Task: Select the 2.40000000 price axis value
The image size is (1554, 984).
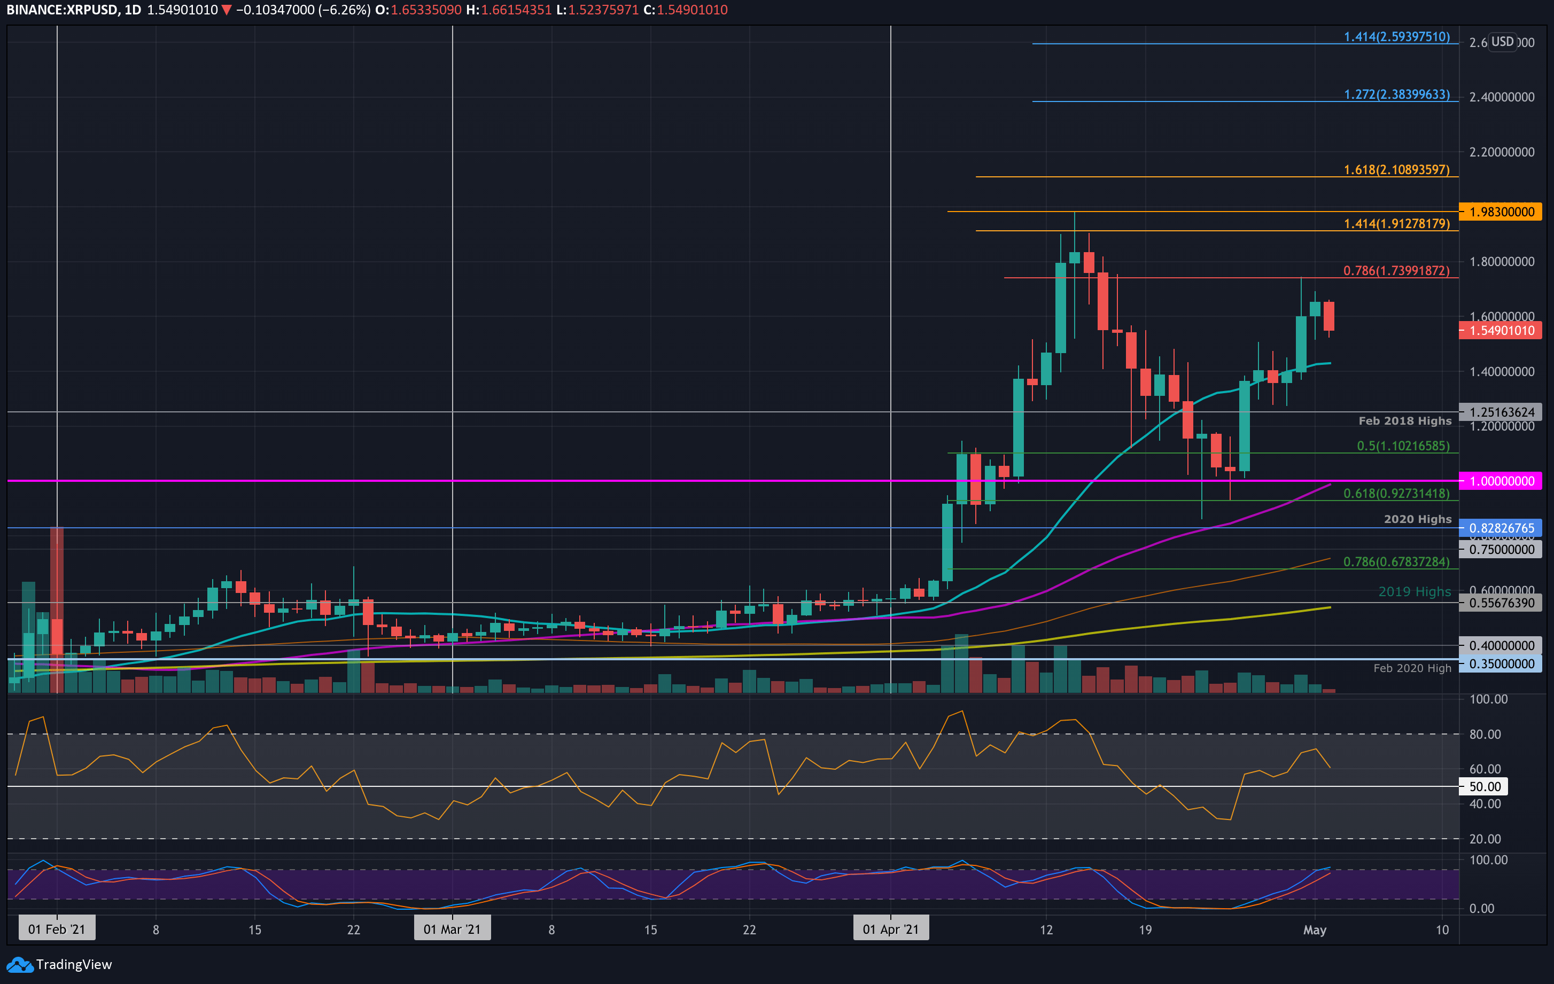Action: click(1502, 97)
